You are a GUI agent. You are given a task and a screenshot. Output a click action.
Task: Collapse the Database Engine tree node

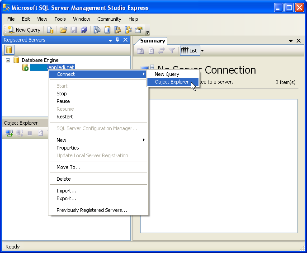(8, 60)
